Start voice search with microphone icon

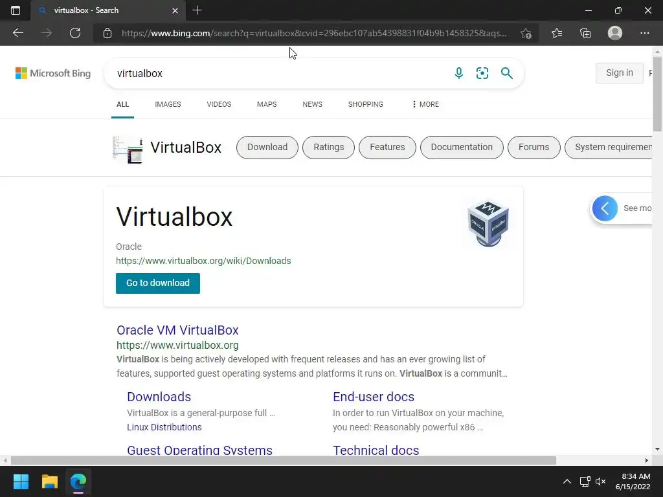[459, 73]
